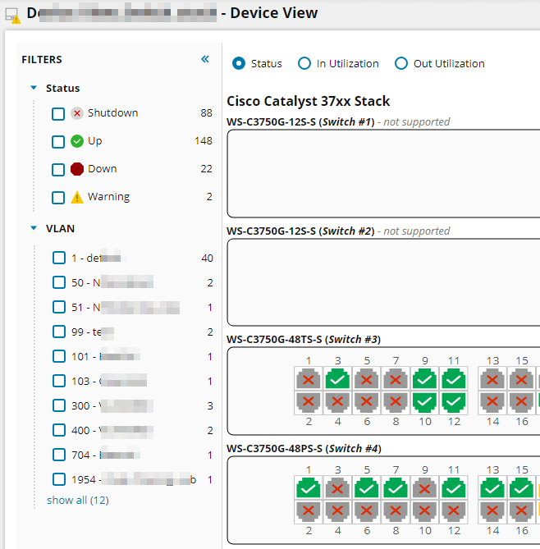Collapse the Status filter group

[34, 88]
